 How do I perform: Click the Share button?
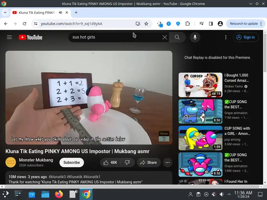[x=148, y=162]
